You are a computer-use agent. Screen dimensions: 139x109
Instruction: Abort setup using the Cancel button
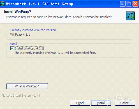tap(125, 103)
